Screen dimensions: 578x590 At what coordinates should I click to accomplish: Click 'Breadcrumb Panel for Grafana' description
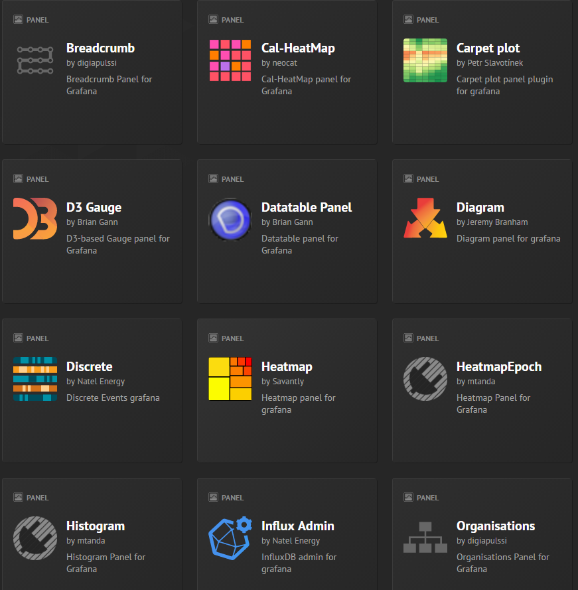tap(109, 85)
